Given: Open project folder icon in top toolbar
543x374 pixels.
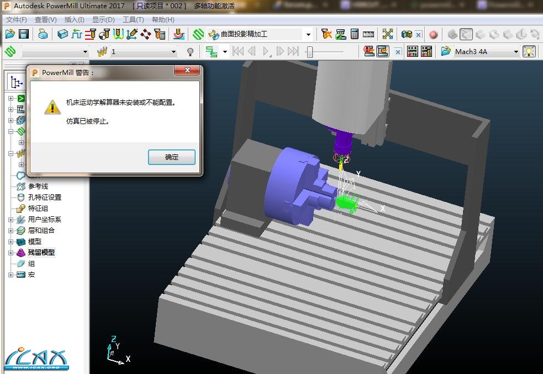Looking at the screenshot, I should pyautogui.click(x=10, y=34).
